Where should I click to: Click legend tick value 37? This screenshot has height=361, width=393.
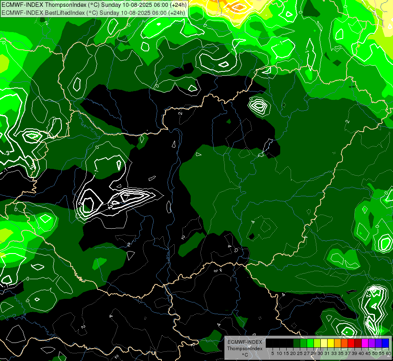(348, 353)
